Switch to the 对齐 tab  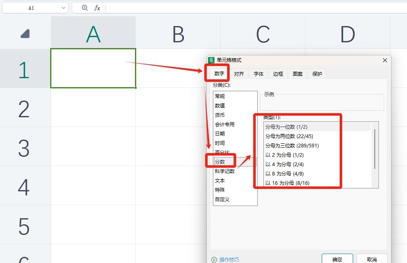pos(239,74)
